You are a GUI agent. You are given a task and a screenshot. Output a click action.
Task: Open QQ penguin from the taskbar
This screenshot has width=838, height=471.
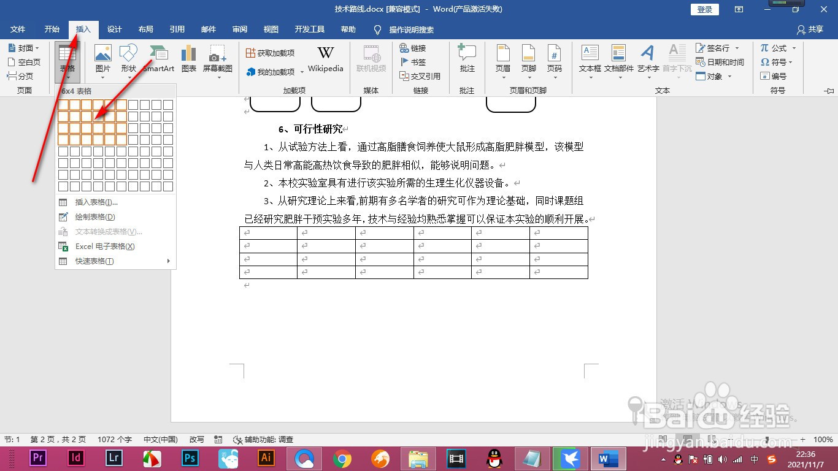pyautogui.click(x=494, y=458)
